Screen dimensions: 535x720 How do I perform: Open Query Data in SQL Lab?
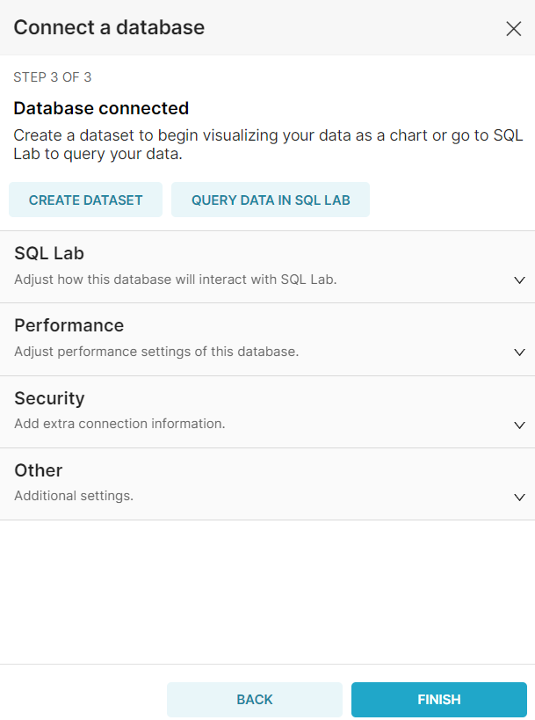271,200
